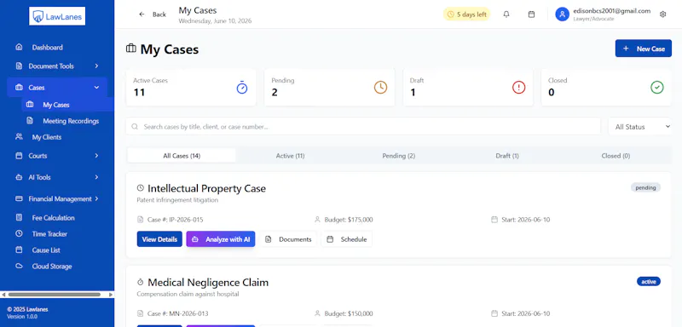Click the user profile avatar
682x327 pixels.
[x=562, y=14]
